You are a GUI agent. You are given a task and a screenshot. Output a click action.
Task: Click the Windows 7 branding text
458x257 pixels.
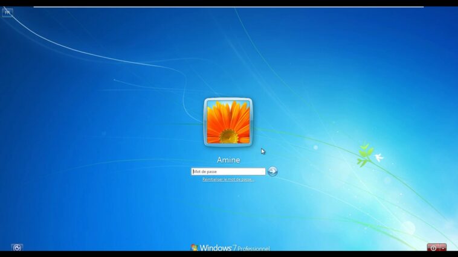[x=218, y=248]
